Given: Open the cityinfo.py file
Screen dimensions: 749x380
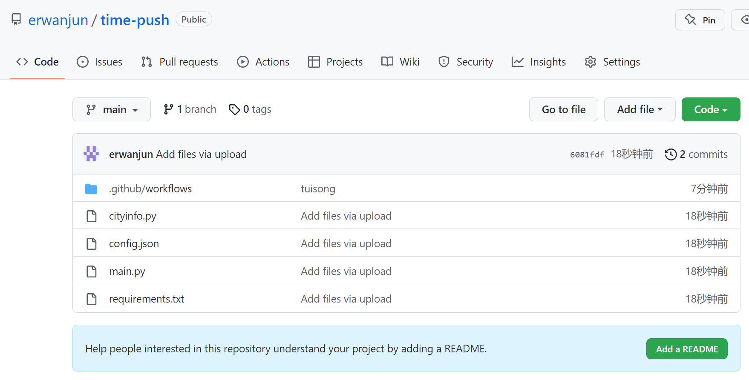Looking at the screenshot, I should 133,216.
